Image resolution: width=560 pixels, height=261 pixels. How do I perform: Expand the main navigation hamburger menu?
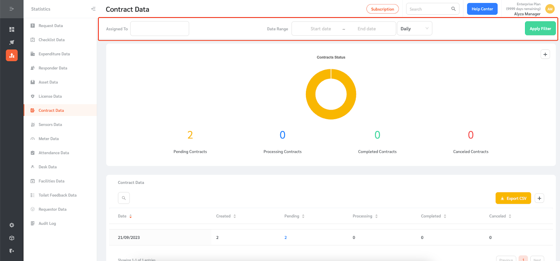[x=12, y=9]
